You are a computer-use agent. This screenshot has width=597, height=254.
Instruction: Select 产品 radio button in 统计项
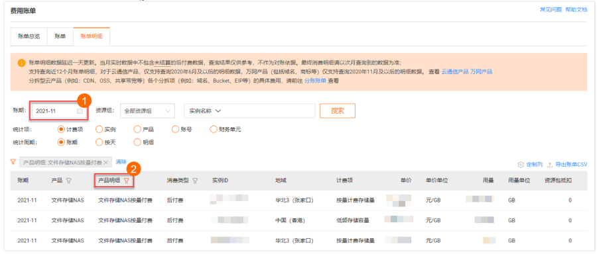137,130
